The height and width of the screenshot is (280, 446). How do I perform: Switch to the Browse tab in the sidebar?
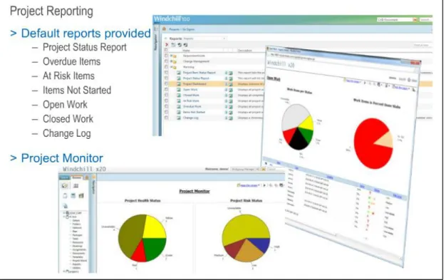point(76,177)
